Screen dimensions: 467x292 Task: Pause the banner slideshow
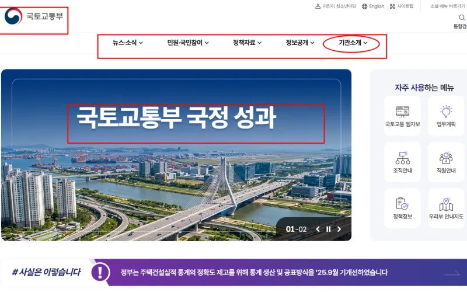(x=328, y=229)
